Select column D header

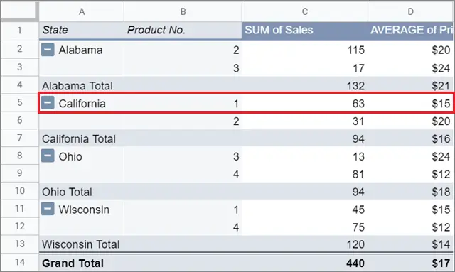411,11
